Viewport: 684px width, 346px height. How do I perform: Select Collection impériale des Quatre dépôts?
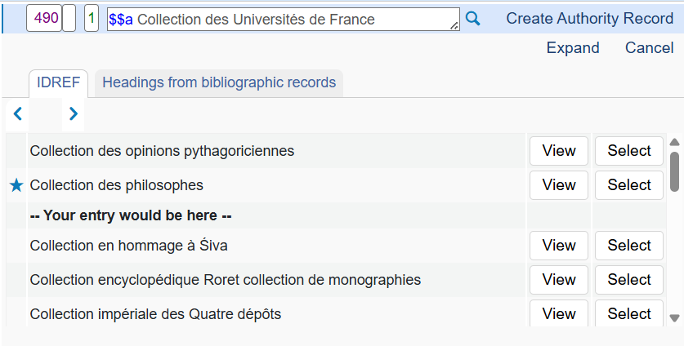click(x=628, y=314)
